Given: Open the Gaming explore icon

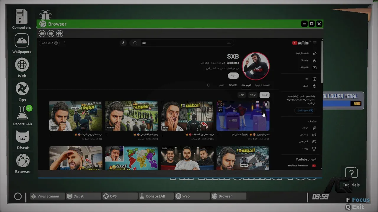Looking at the screenshot, I should pyautogui.click(x=314, y=142).
